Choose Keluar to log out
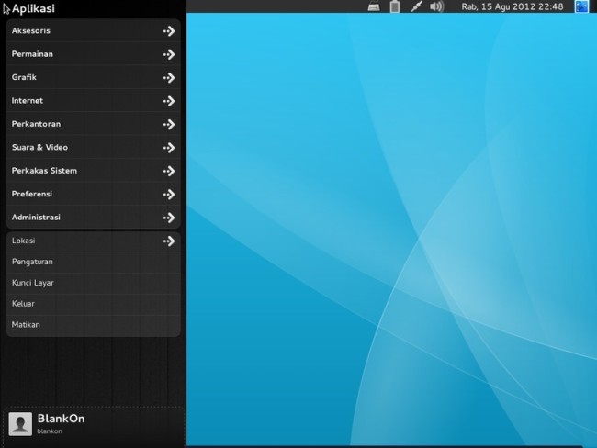The height and width of the screenshot is (448, 597). [93, 304]
